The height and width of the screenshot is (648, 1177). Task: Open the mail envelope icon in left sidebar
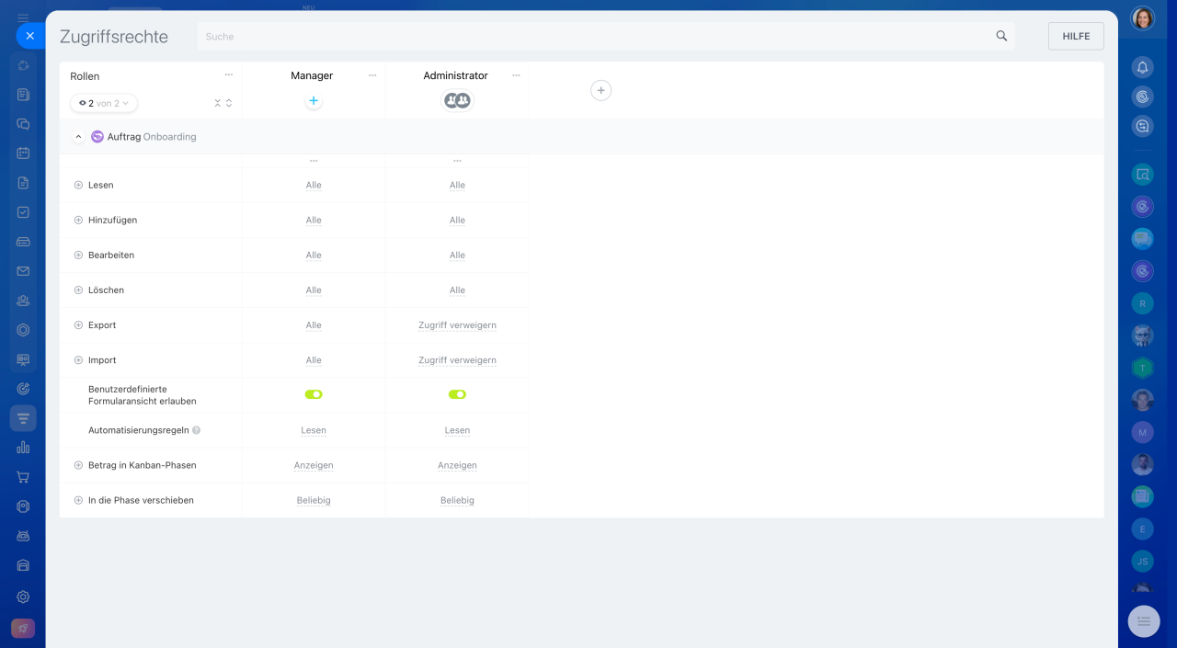tap(23, 271)
